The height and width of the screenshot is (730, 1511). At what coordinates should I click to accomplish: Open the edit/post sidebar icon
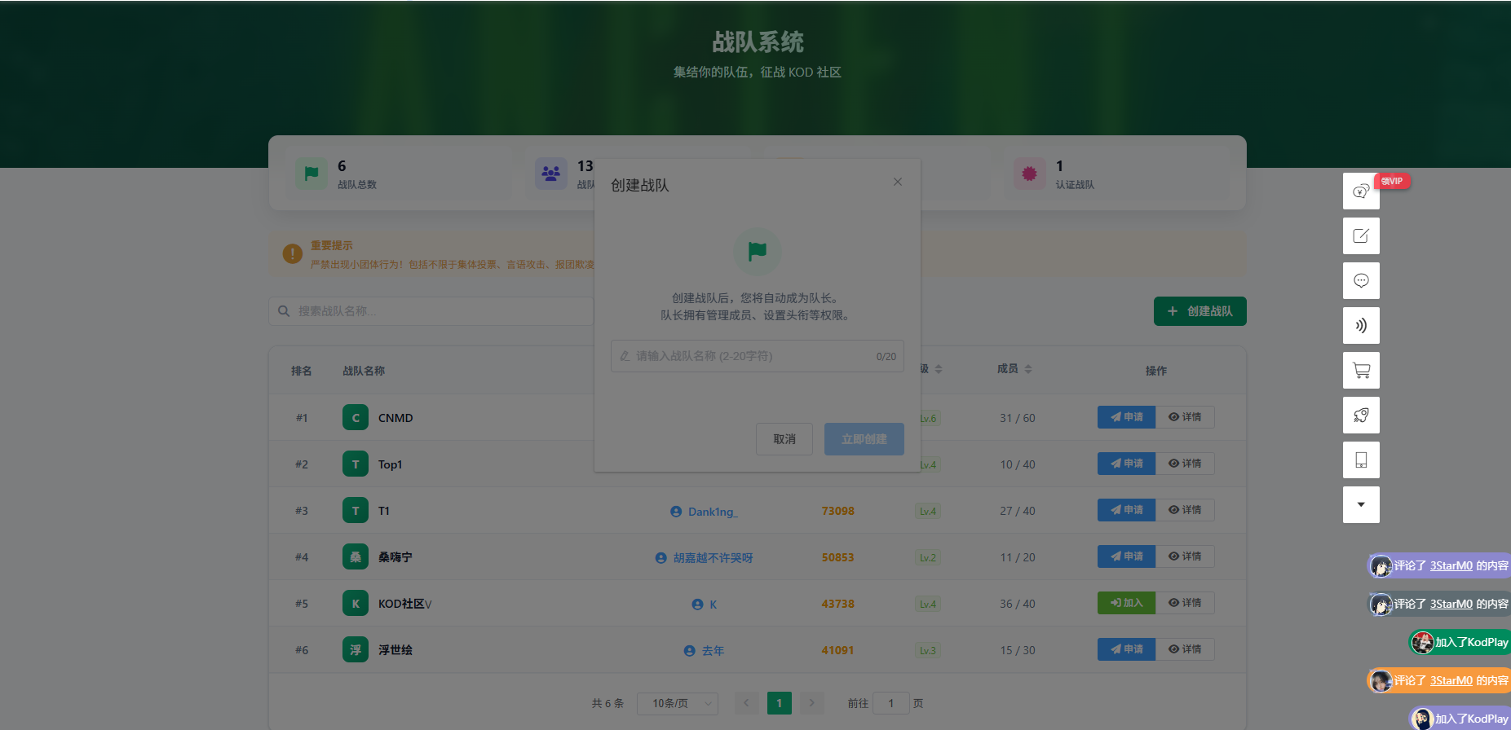coord(1361,236)
